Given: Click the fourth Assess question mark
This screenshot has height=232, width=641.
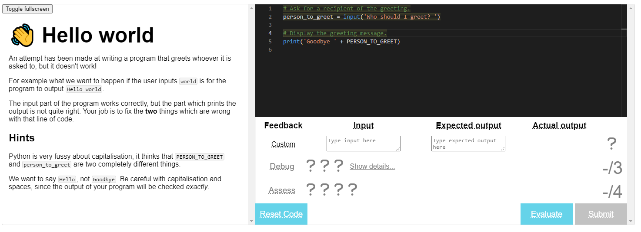Looking at the screenshot, I should pyautogui.click(x=353, y=190).
